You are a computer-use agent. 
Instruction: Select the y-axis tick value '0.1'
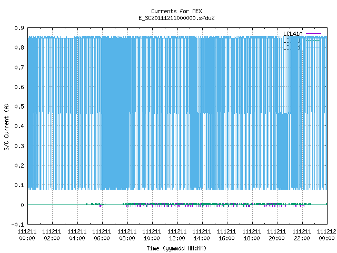point(19,185)
